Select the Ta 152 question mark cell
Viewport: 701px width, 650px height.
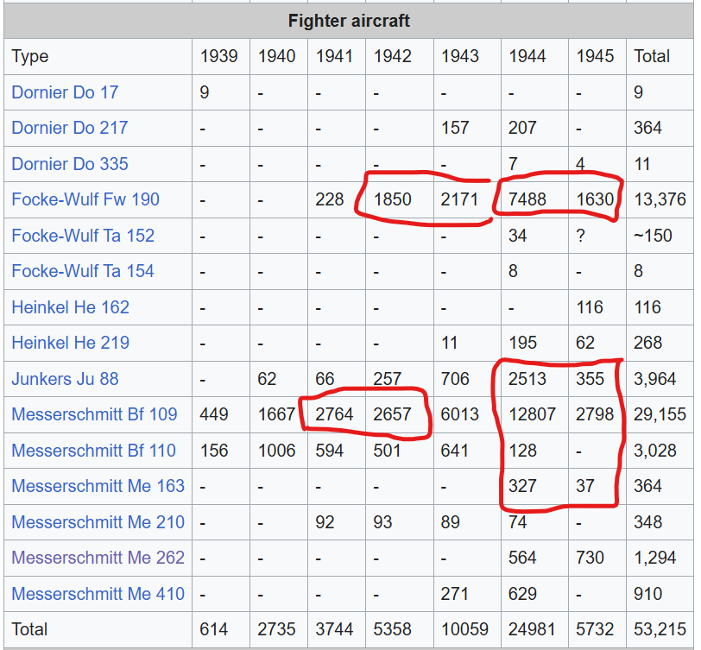tap(597, 236)
